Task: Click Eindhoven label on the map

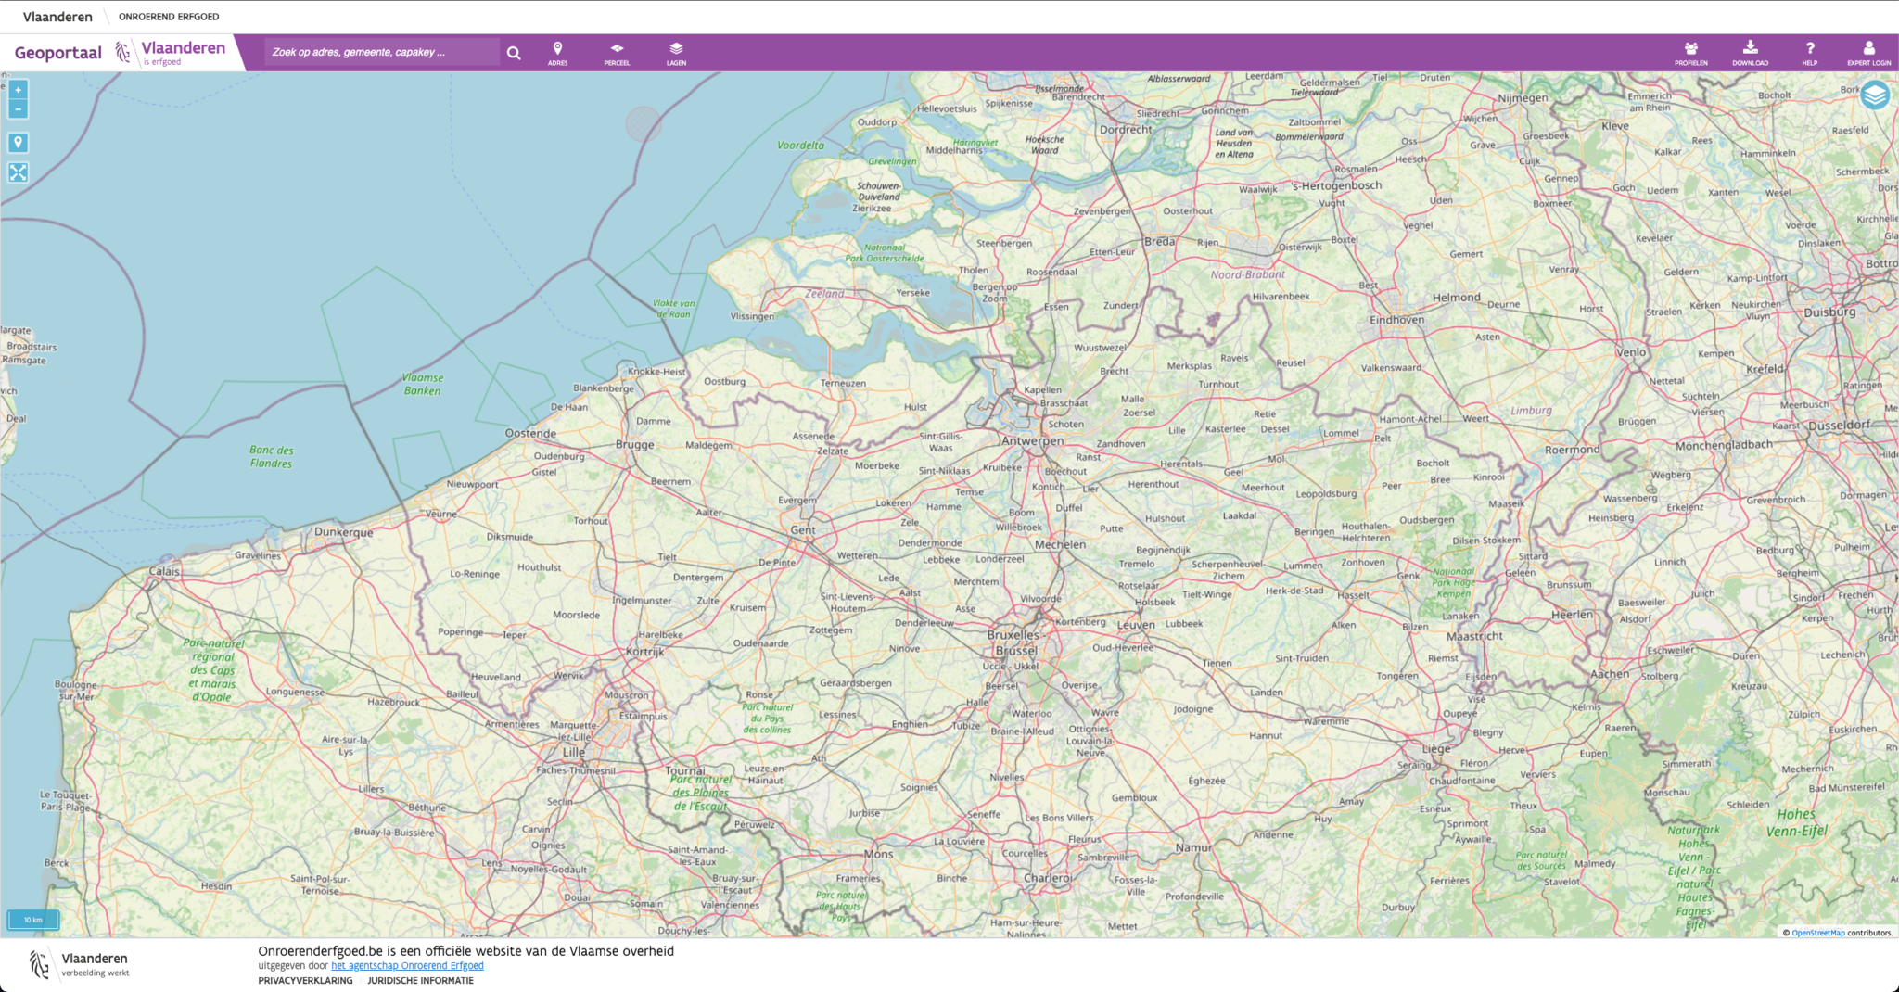Action: 1396,320
